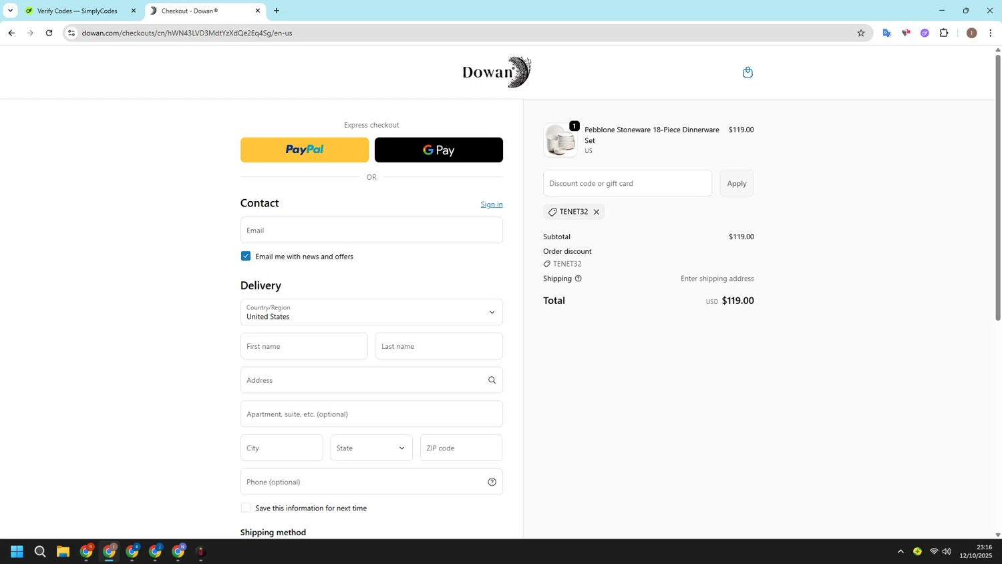
Task: Check Save this information for next time
Action: tap(246, 508)
